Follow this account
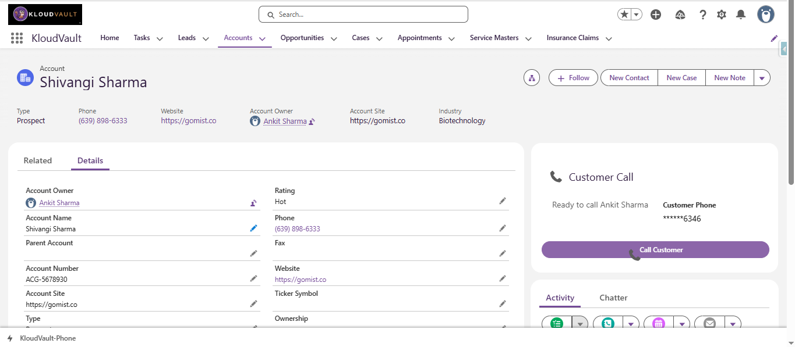Image resolution: width=795 pixels, height=347 pixels. click(x=573, y=78)
